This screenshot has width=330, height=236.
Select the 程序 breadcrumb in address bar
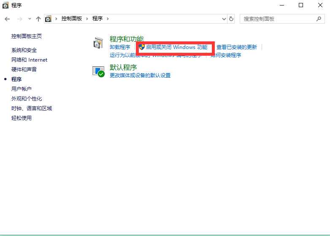[x=97, y=19]
